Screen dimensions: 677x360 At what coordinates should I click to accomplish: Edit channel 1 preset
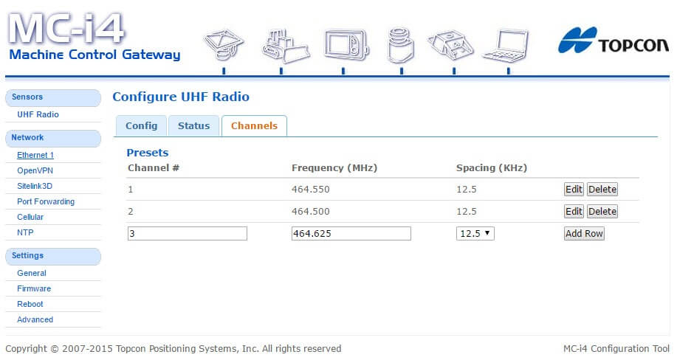[574, 189]
